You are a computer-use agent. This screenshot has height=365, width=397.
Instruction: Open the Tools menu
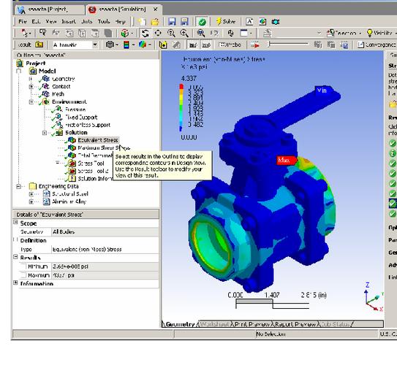coord(104,21)
